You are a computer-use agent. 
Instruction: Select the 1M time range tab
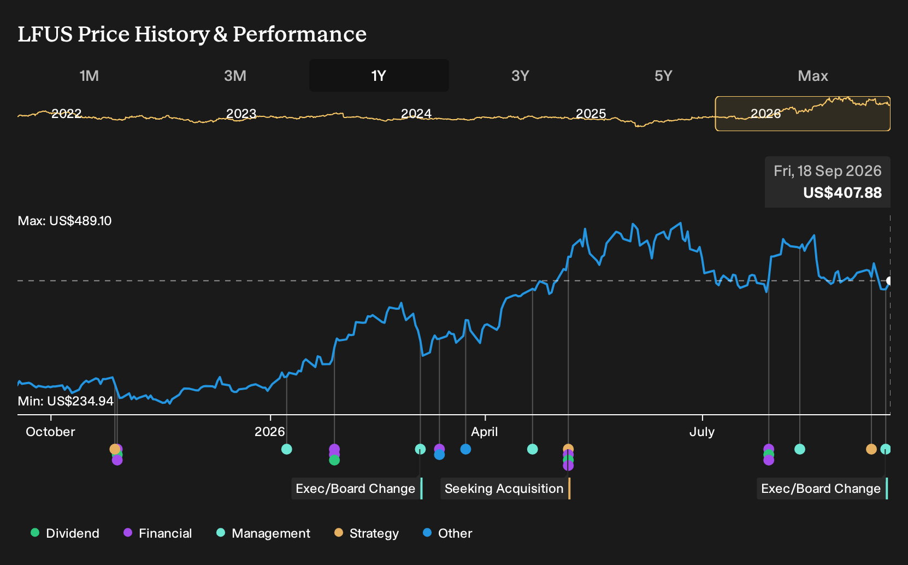[89, 75]
